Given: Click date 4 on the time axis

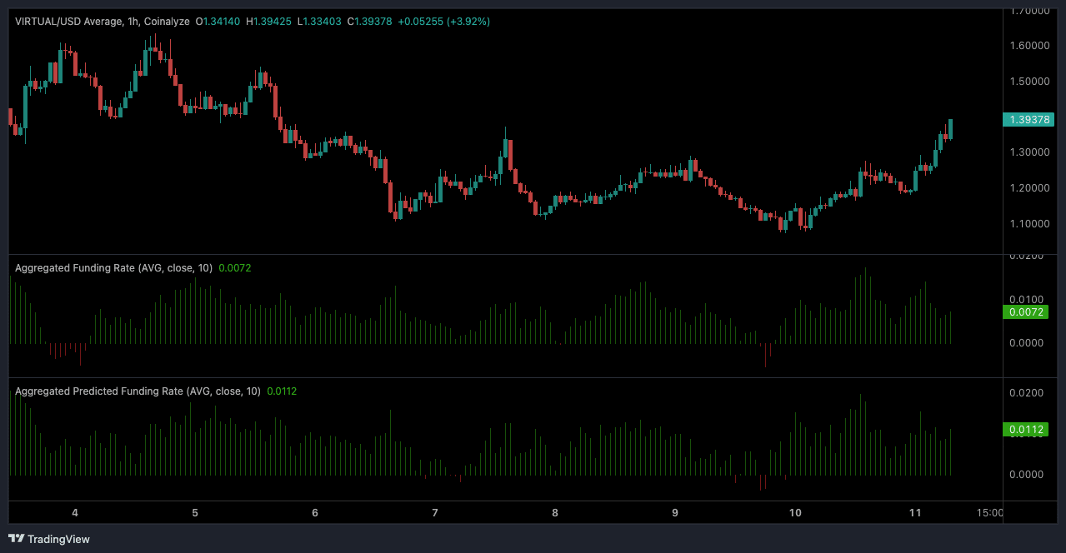Looking at the screenshot, I should (x=75, y=513).
